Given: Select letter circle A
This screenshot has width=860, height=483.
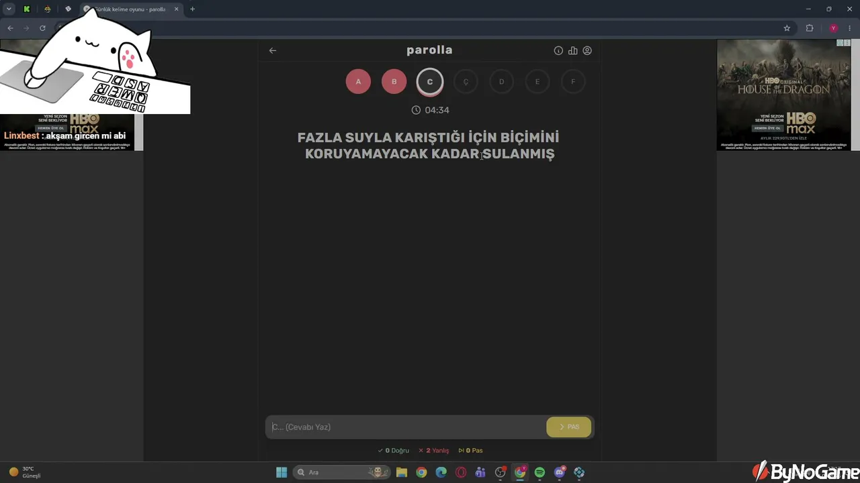Looking at the screenshot, I should [x=358, y=82].
